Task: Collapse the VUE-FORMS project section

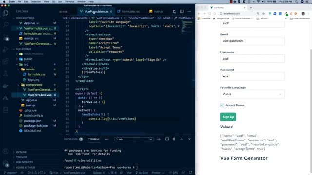Action: [x=23, y=49]
